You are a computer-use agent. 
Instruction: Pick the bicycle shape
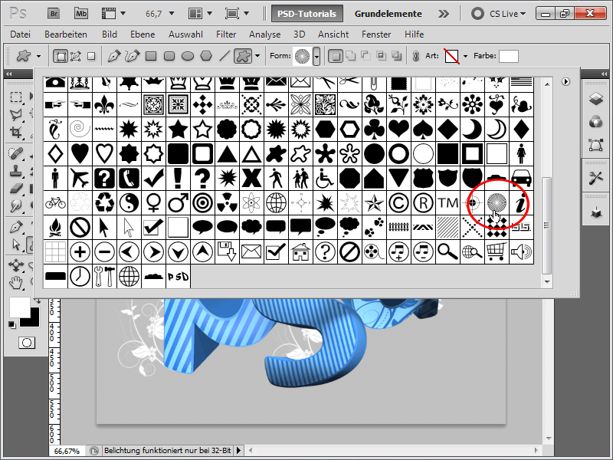[x=55, y=203]
